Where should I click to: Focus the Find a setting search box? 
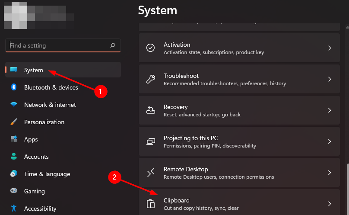[56, 45]
